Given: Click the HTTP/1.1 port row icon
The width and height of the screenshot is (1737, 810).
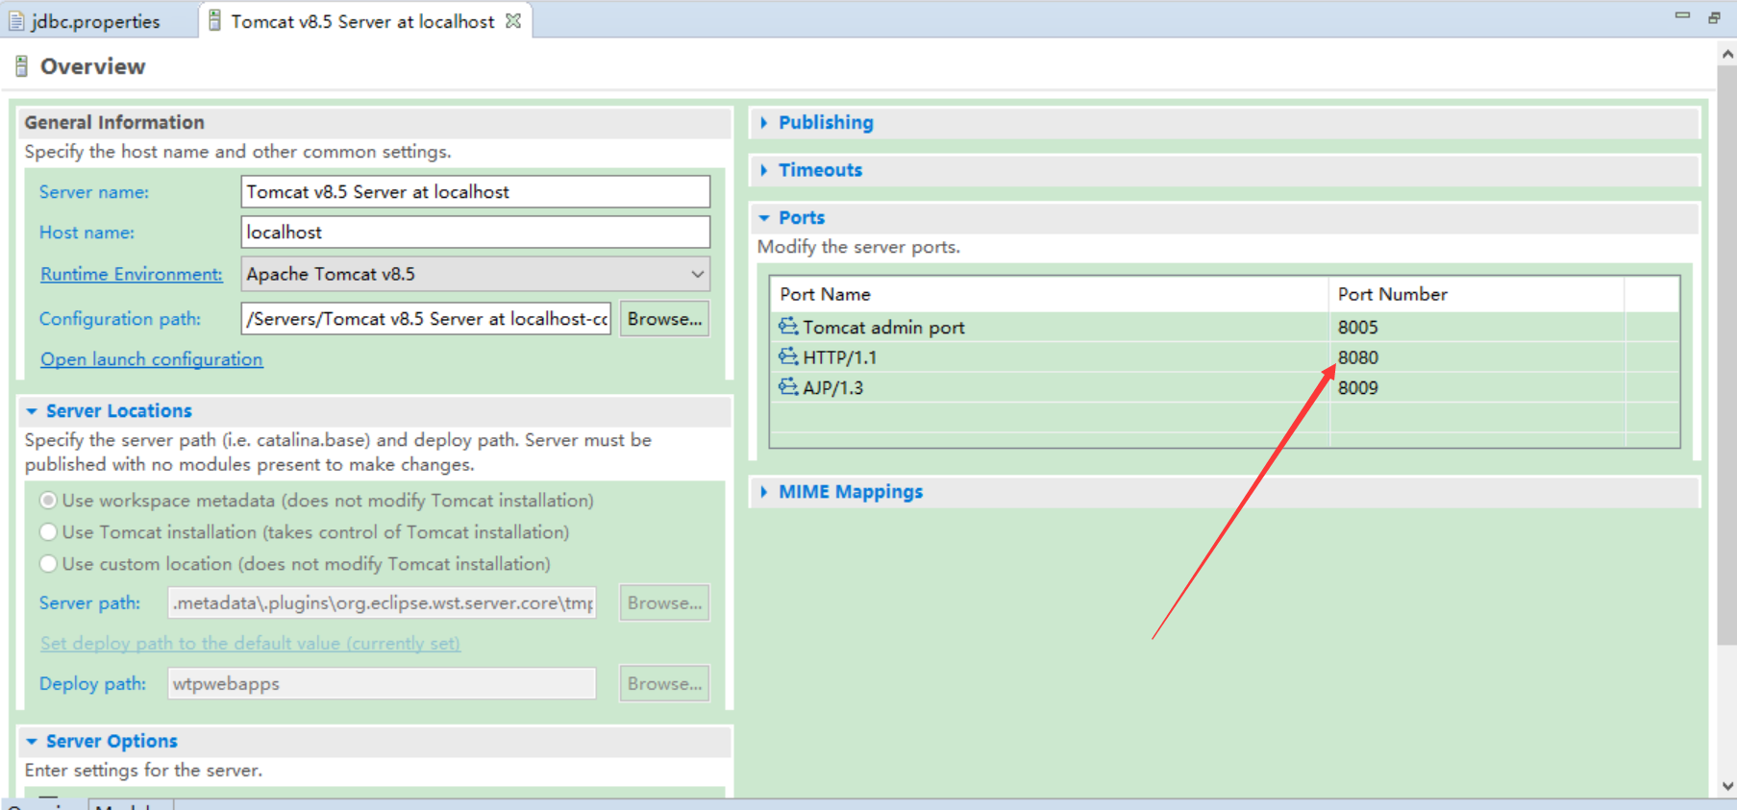Looking at the screenshot, I should (x=788, y=356).
